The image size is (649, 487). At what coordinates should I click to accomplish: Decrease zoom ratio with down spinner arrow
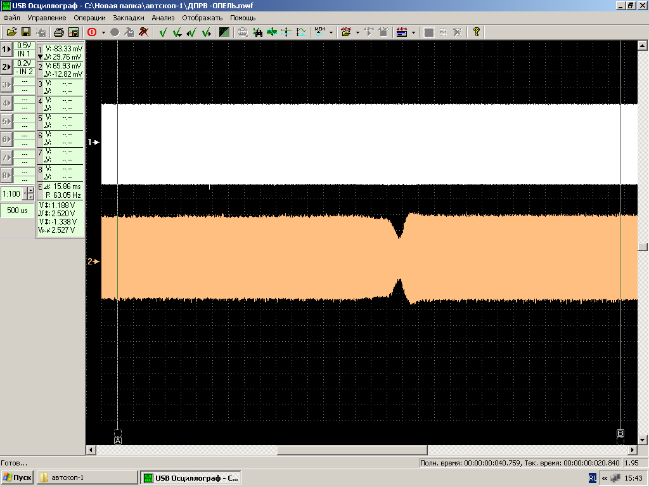coord(30,197)
